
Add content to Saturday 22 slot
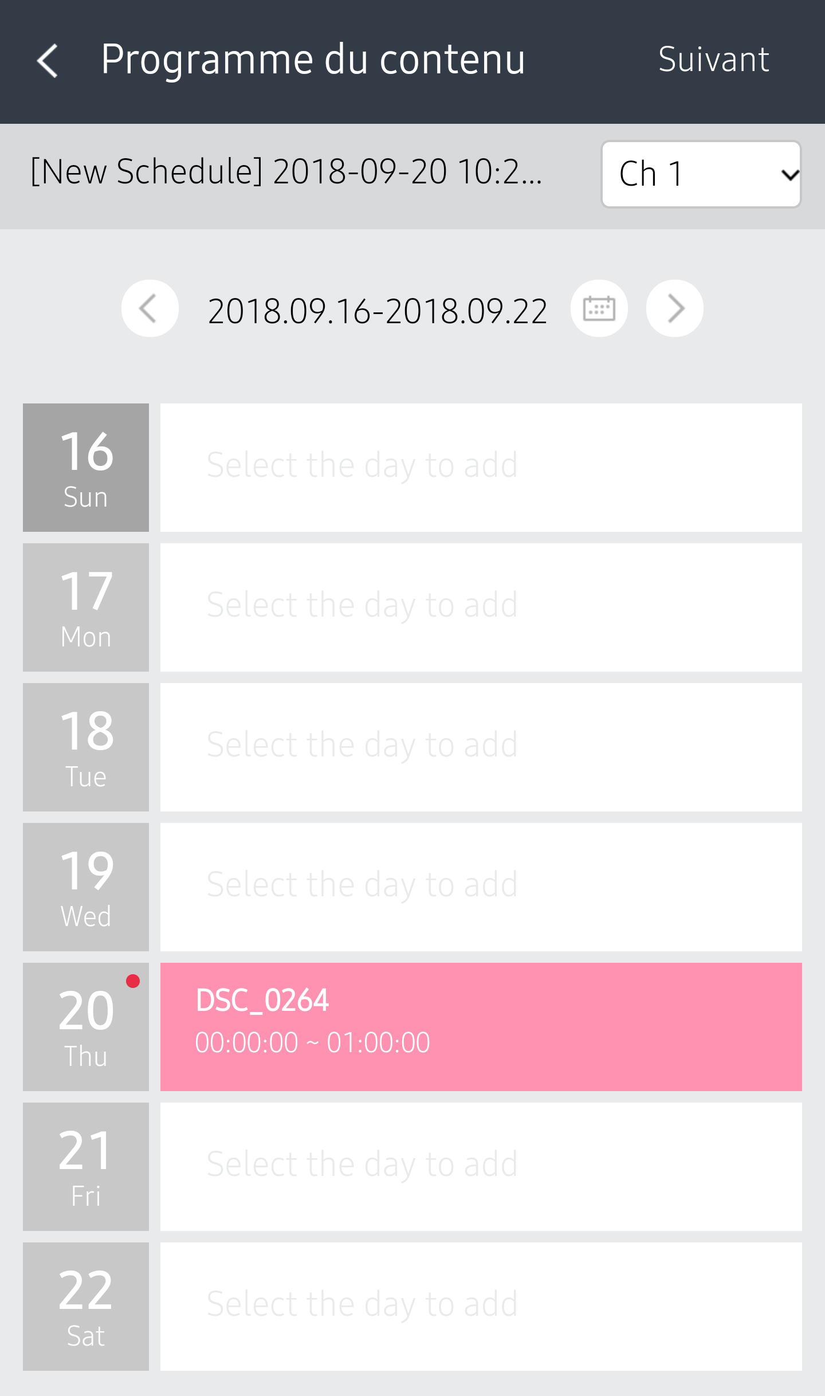point(481,1307)
